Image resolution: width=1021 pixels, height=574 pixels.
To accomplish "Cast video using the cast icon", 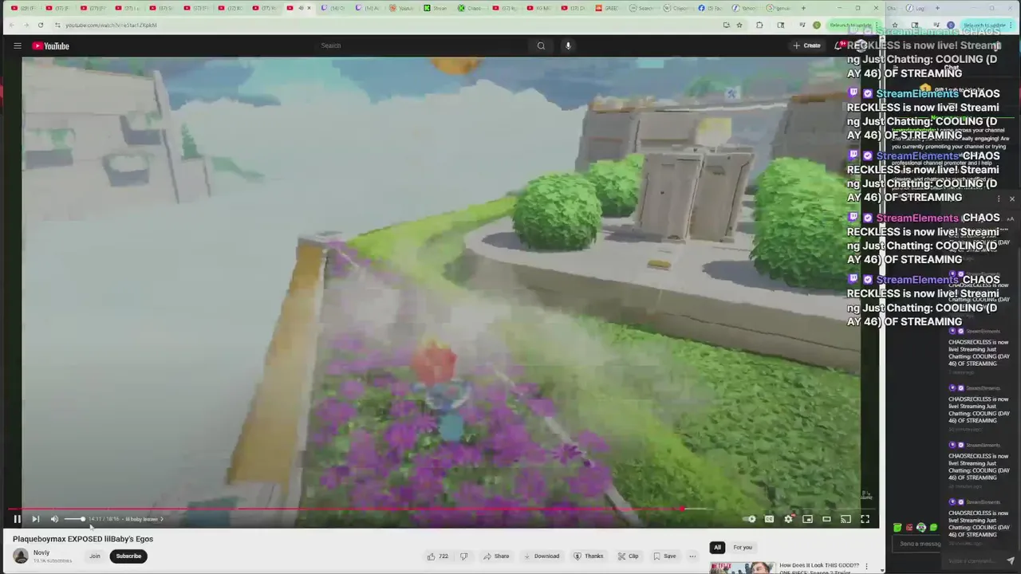I will (846, 519).
